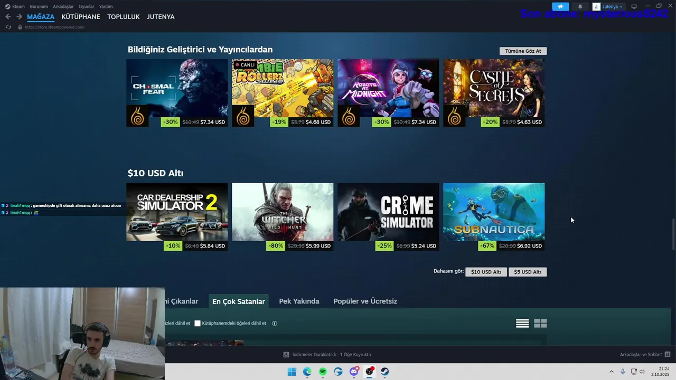Image resolution: width=676 pixels, height=380 pixels.
Task: Switch to list view layout
Action: click(x=522, y=324)
